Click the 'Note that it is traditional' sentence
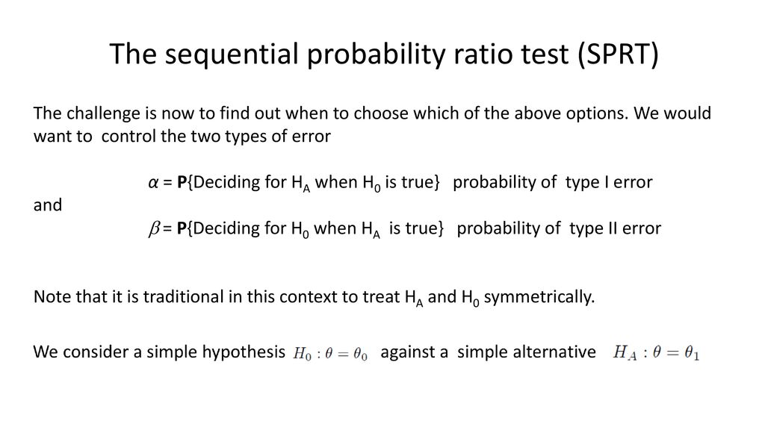Viewport: 765px width, 430px height. pos(314,297)
